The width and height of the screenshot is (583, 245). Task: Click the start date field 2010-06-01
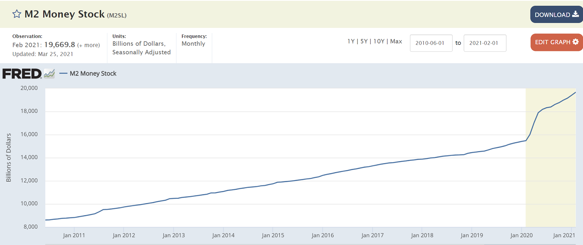(x=431, y=43)
